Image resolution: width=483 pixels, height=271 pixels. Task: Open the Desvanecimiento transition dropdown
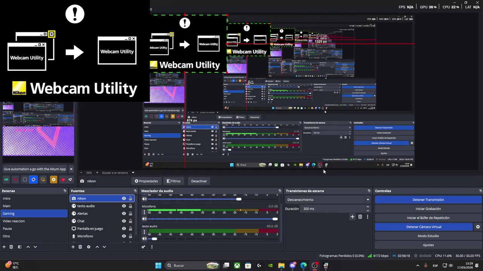click(x=328, y=200)
